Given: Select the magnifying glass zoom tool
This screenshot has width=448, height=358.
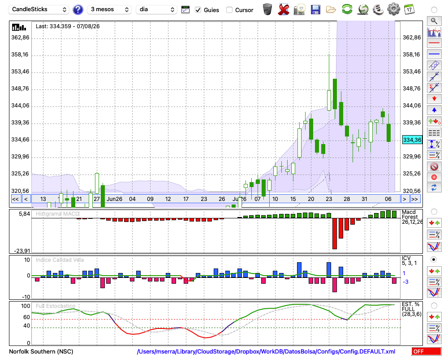Looking at the screenshot, I should click(434, 21).
